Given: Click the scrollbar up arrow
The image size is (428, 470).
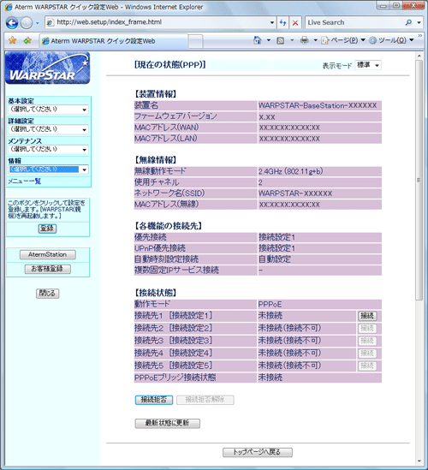Looking at the screenshot, I should coord(419,56).
